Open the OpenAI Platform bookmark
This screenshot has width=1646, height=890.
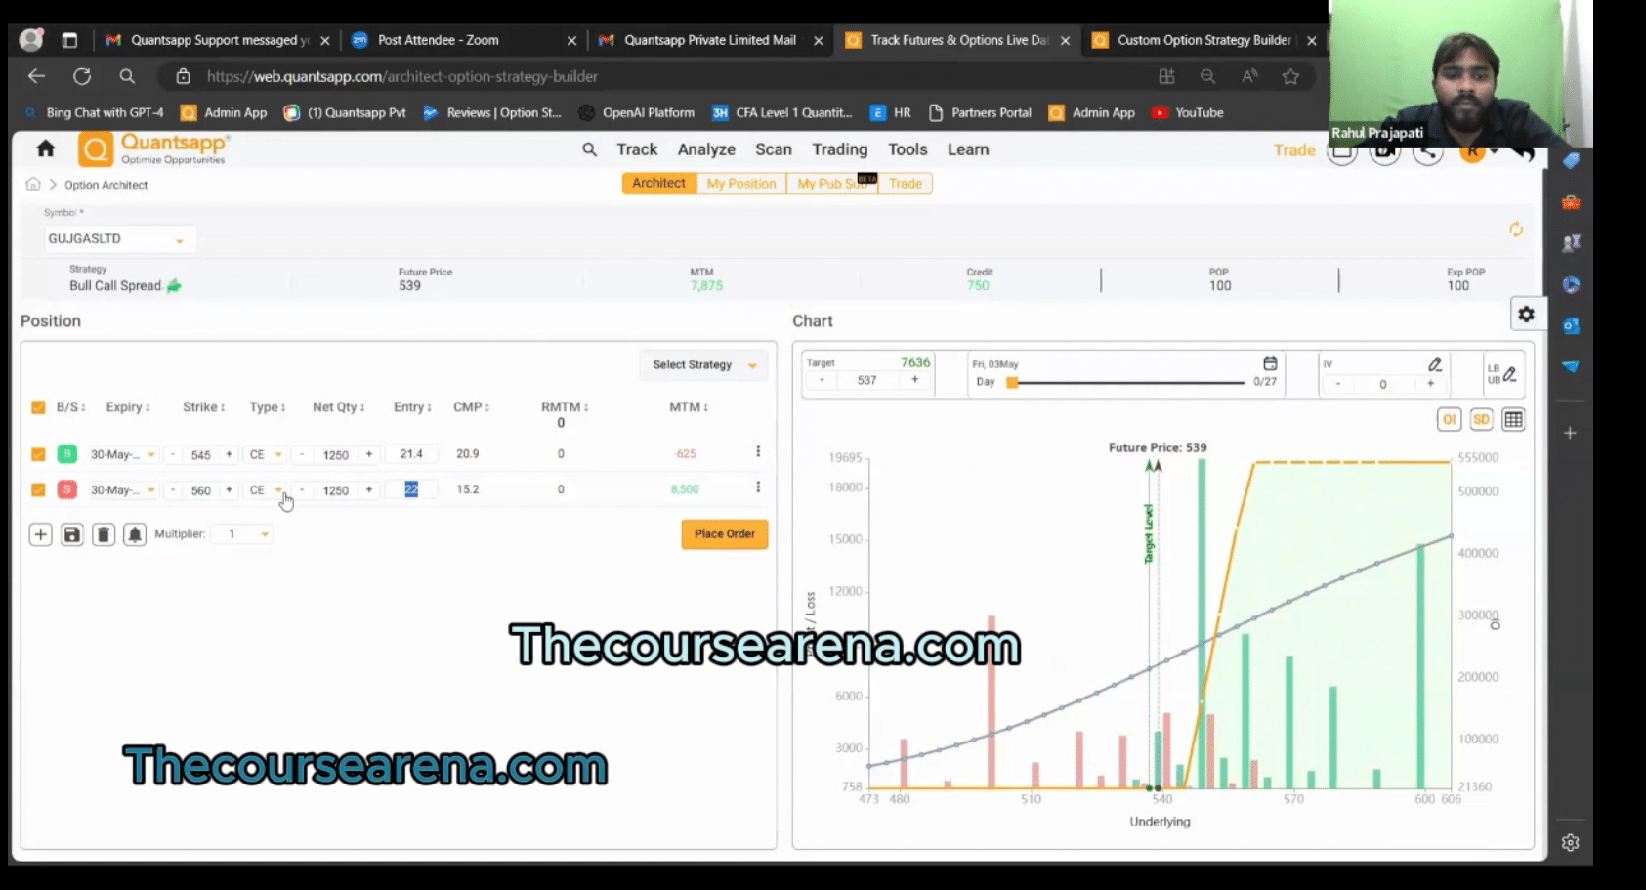coord(637,113)
